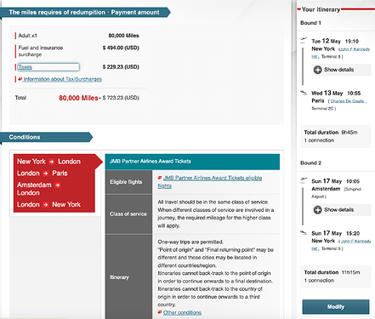Click red arrow icon between New York and London

pos(52,162)
